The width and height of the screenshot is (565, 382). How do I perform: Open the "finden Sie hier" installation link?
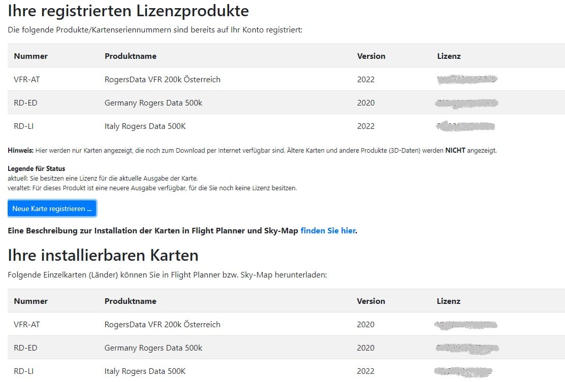(328, 231)
